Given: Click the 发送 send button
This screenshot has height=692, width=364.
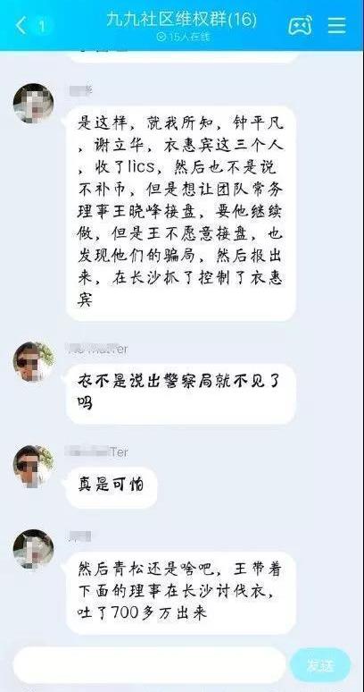Looking at the screenshot, I should pyautogui.click(x=321, y=665).
